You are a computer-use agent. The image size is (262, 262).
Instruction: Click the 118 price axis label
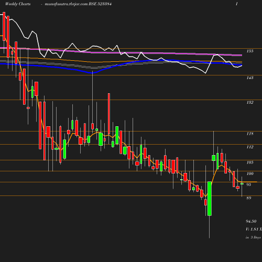coord(250,134)
